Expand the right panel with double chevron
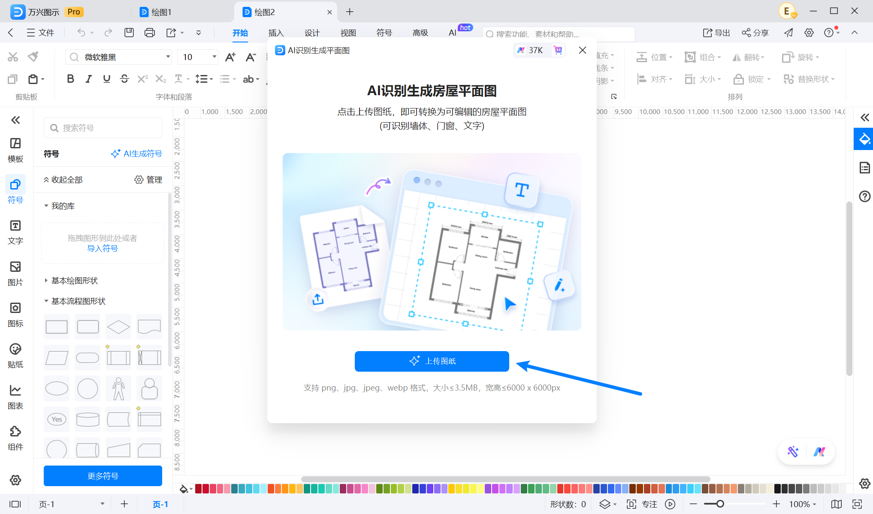Image resolution: width=873 pixels, height=514 pixels. [x=865, y=117]
